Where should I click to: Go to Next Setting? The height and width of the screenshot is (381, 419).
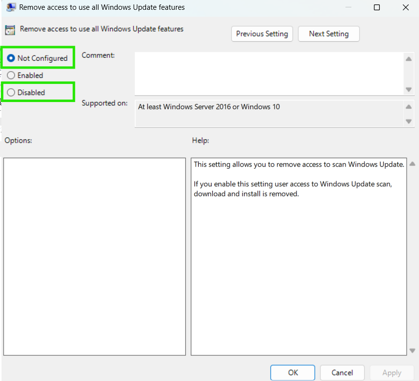(x=329, y=34)
